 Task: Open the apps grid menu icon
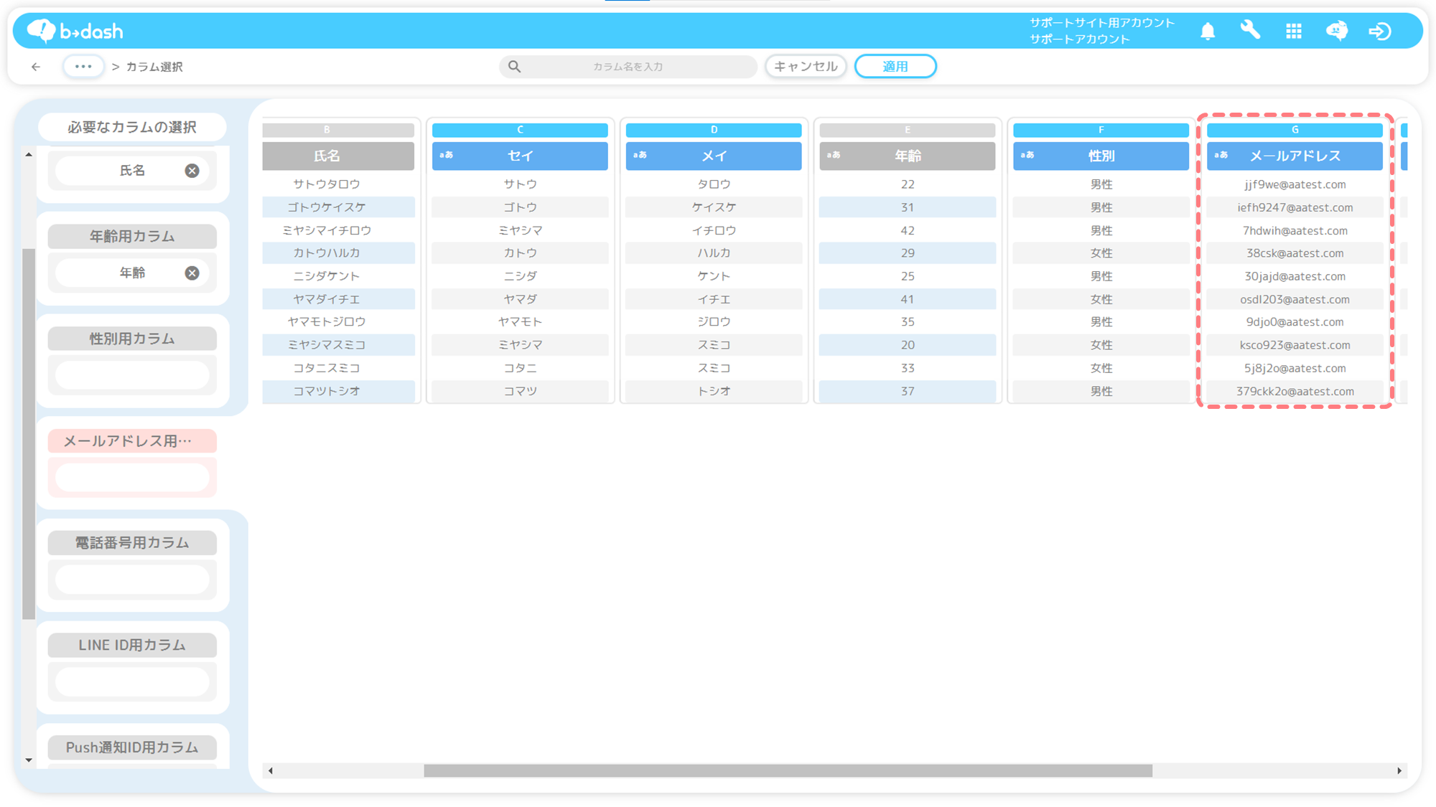coord(1294,31)
